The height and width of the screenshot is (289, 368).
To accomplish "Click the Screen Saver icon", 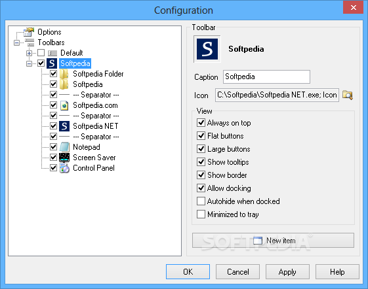I will 64,158.
